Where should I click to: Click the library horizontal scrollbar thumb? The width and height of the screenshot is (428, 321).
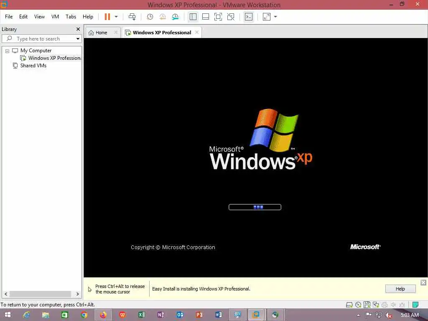click(x=40, y=294)
